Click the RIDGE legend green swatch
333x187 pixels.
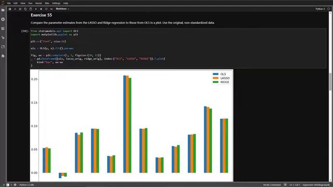215,82
